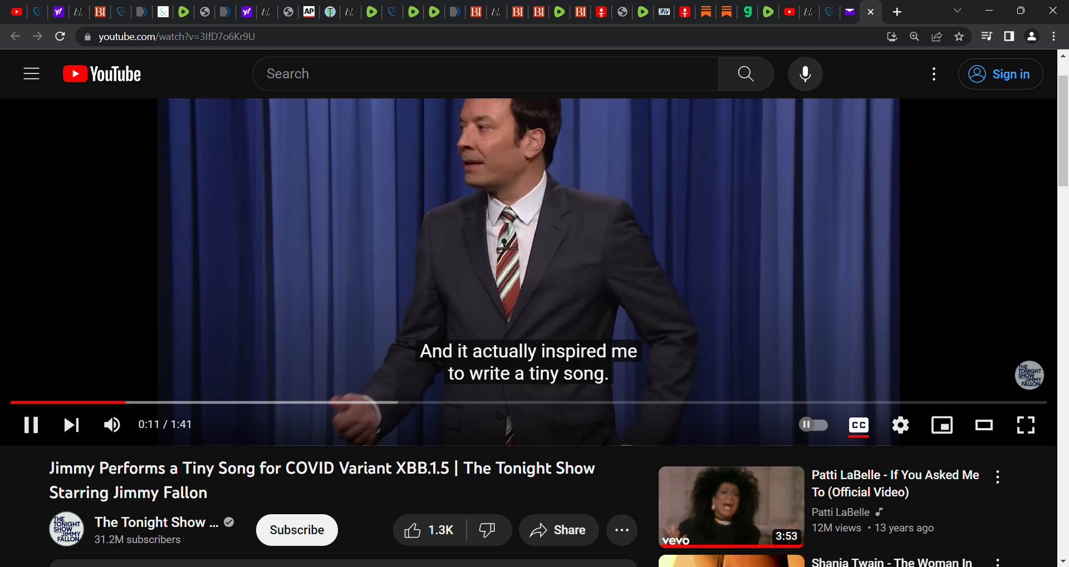1069x567 pixels.
Task: Share the video
Action: point(558,530)
